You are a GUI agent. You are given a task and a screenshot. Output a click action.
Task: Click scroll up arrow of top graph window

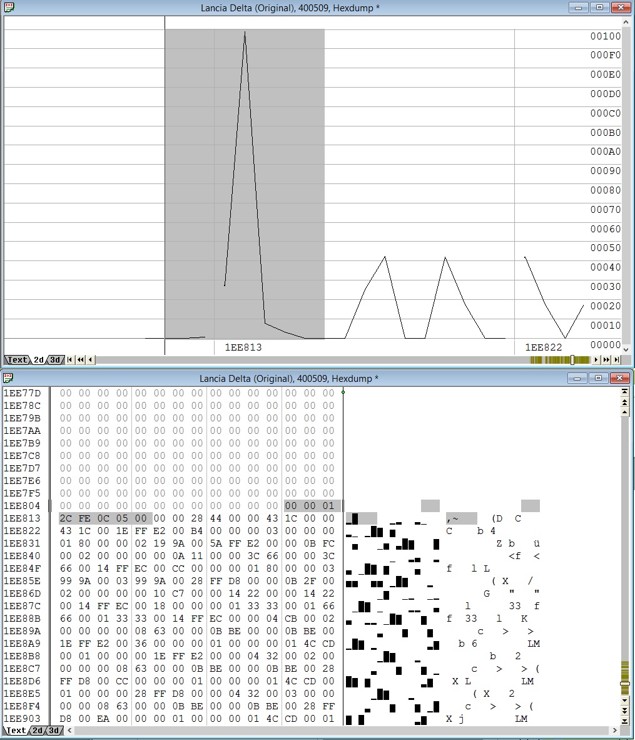626,22
